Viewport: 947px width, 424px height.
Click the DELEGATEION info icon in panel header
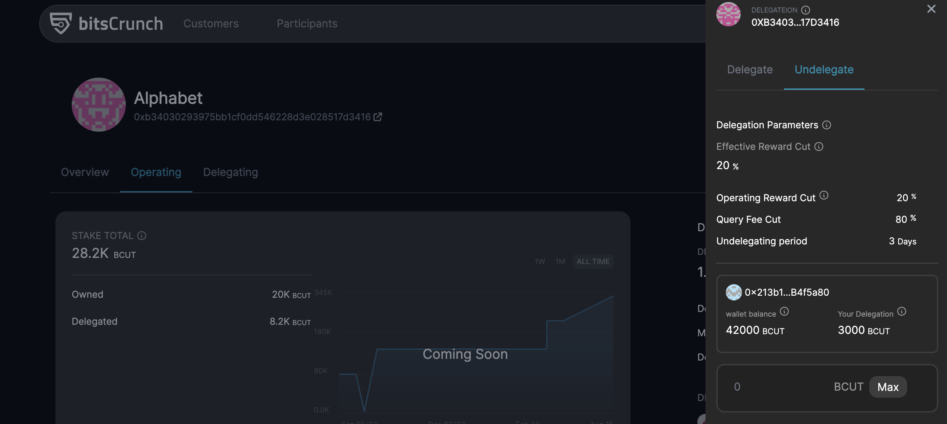[806, 10]
